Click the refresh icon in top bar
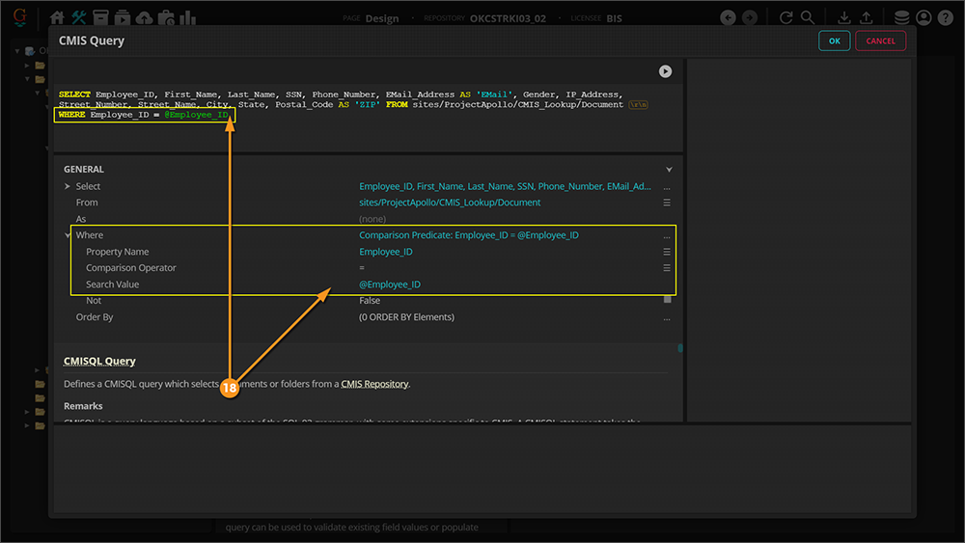 tap(786, 17)
